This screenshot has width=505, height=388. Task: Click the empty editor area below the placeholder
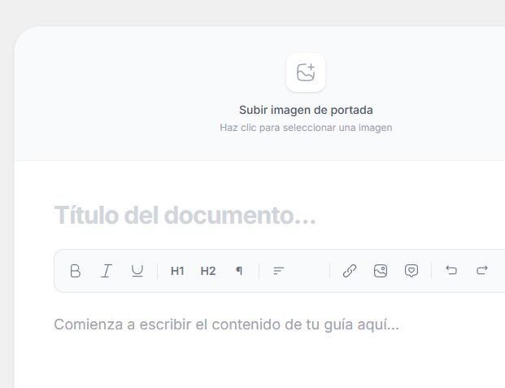tap(244, 362)
